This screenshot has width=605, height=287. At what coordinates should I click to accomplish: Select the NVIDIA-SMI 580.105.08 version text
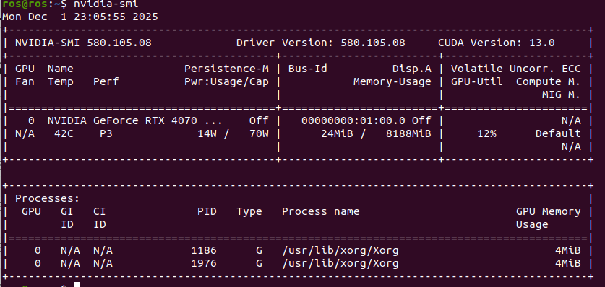[83, 43]
